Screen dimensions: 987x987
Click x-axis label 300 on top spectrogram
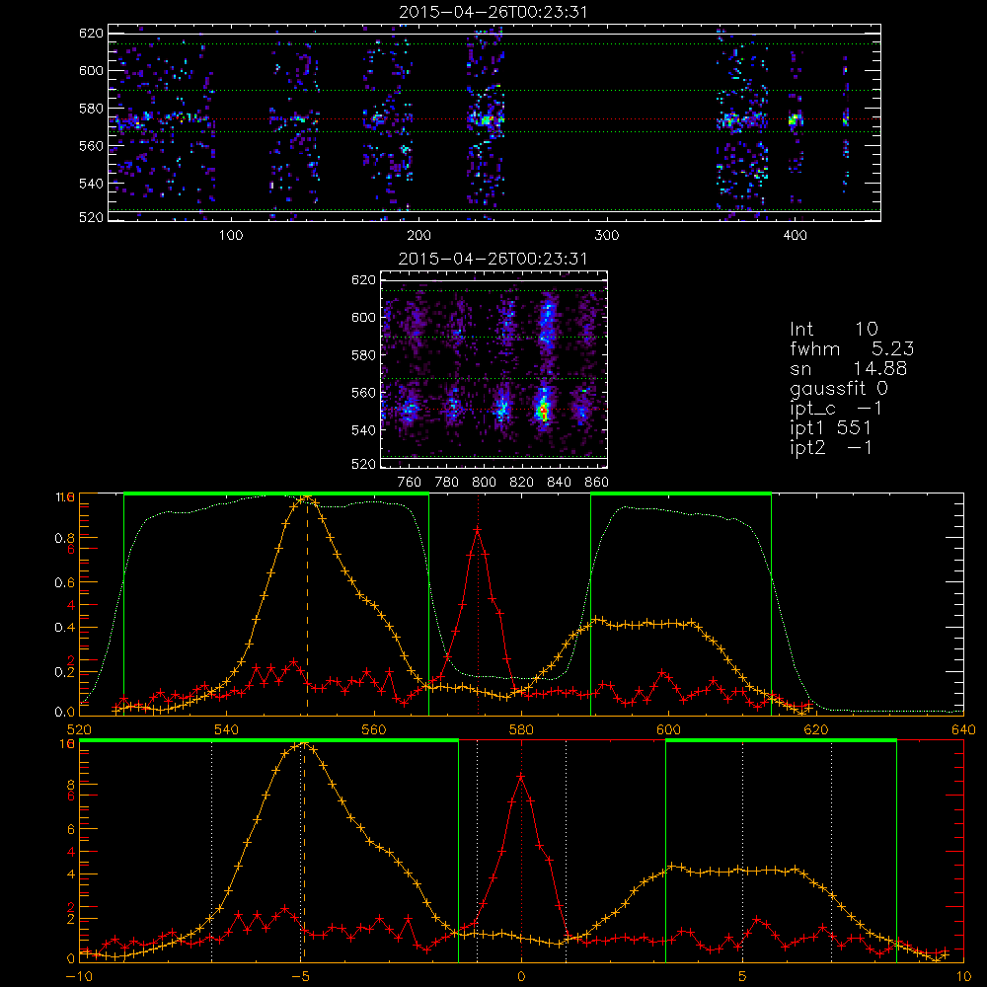pyautogui.click(x=607, y=235)
